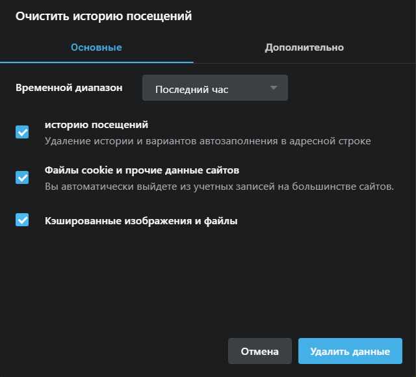
Task: Click the Вы автоматически выйдете description text
Action: (x=219, y=187)
